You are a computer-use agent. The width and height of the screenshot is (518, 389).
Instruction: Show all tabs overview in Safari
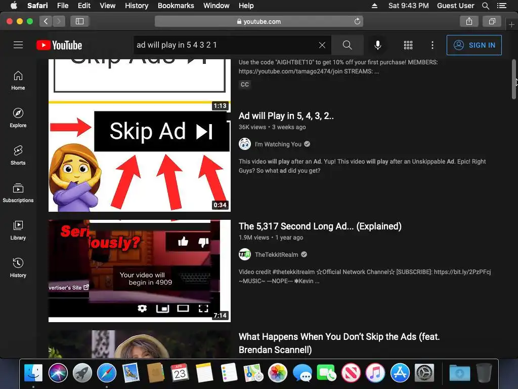(492, 21)
